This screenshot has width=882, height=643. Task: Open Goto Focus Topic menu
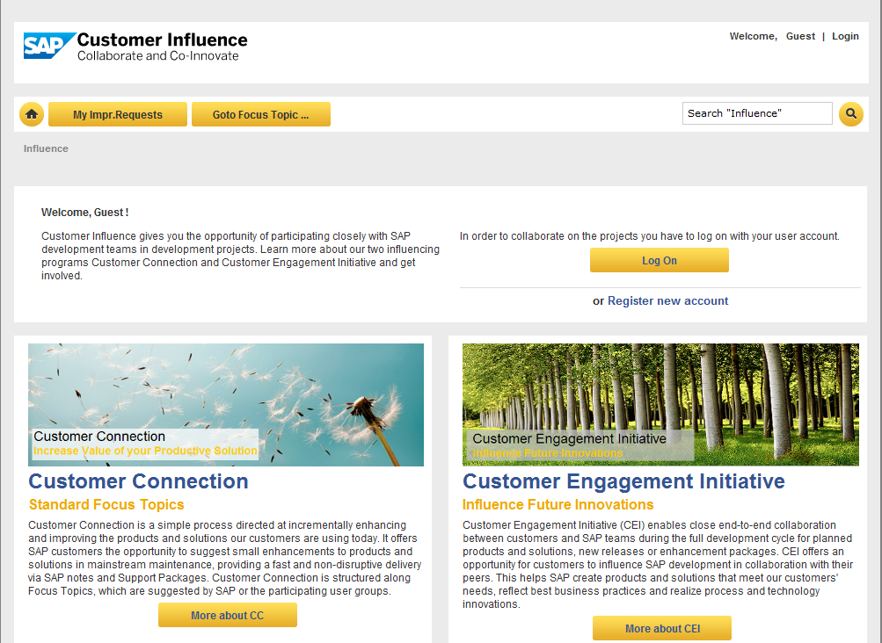(261, 115)
